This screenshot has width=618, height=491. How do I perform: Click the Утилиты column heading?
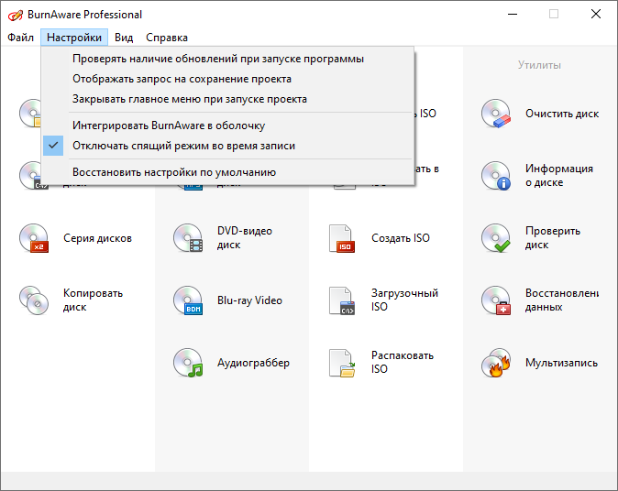[x=539, y=64]
